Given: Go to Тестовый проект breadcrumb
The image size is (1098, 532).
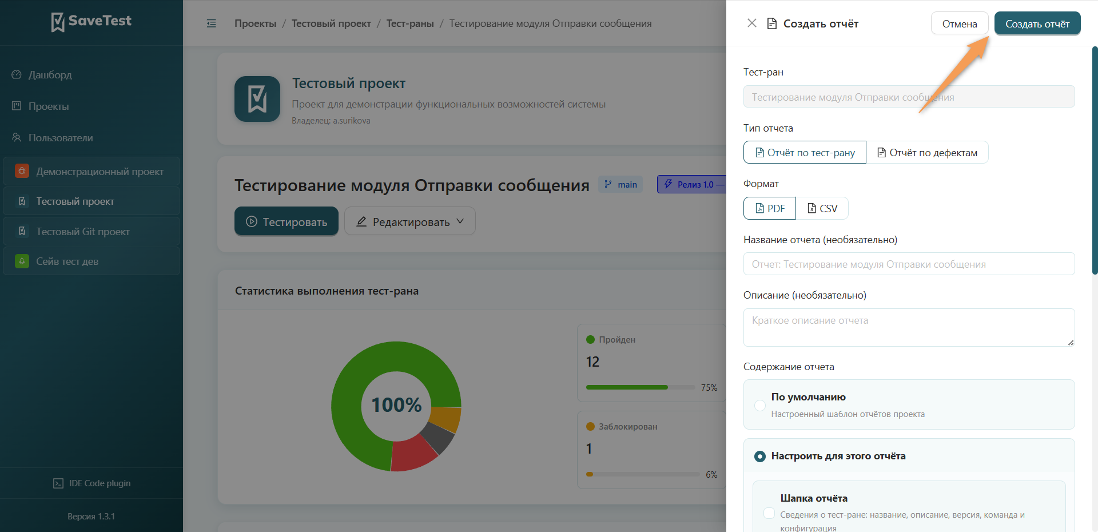Looking at the screenshot, I should click(331, 23).
